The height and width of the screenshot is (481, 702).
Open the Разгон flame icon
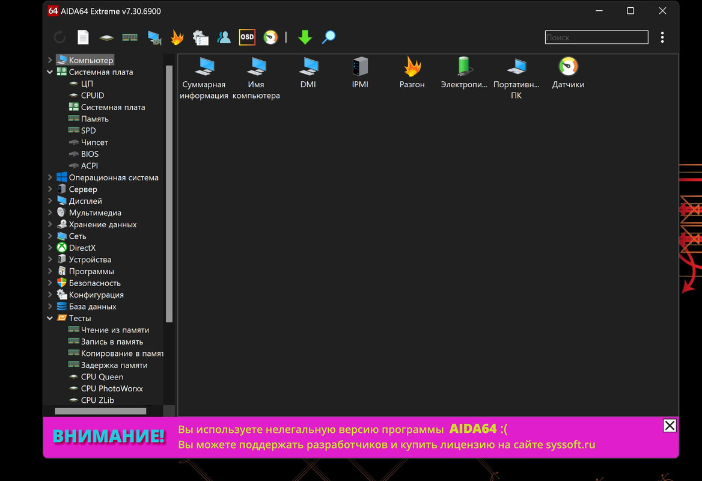coord(412,73)
